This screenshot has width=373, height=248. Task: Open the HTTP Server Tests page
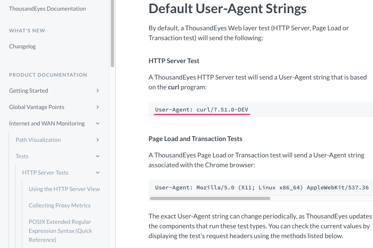click(x=45, y=173)
